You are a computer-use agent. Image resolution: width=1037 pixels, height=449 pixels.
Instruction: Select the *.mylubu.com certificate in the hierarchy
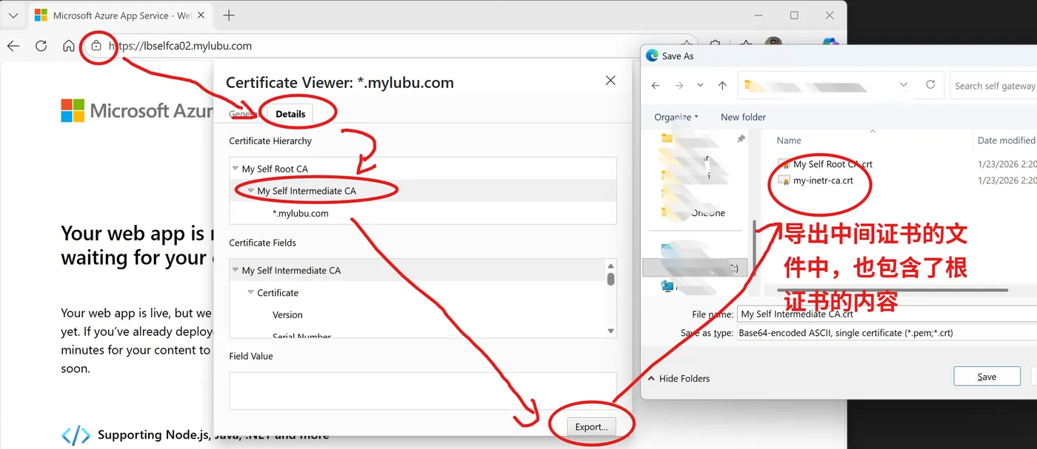tap(301, 213)
